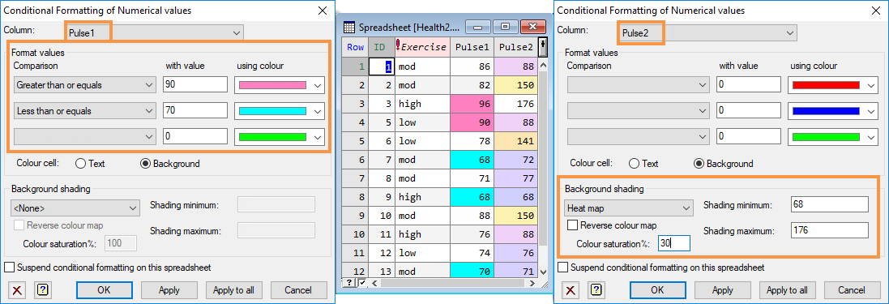Click red X clear icon in Pulse1 dialog
This screenshot has width=889, height=304.
17,290
